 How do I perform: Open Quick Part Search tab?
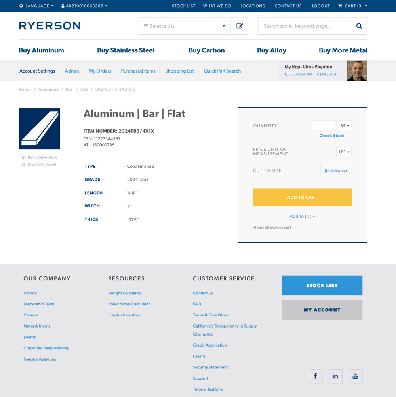pos(222,71)
